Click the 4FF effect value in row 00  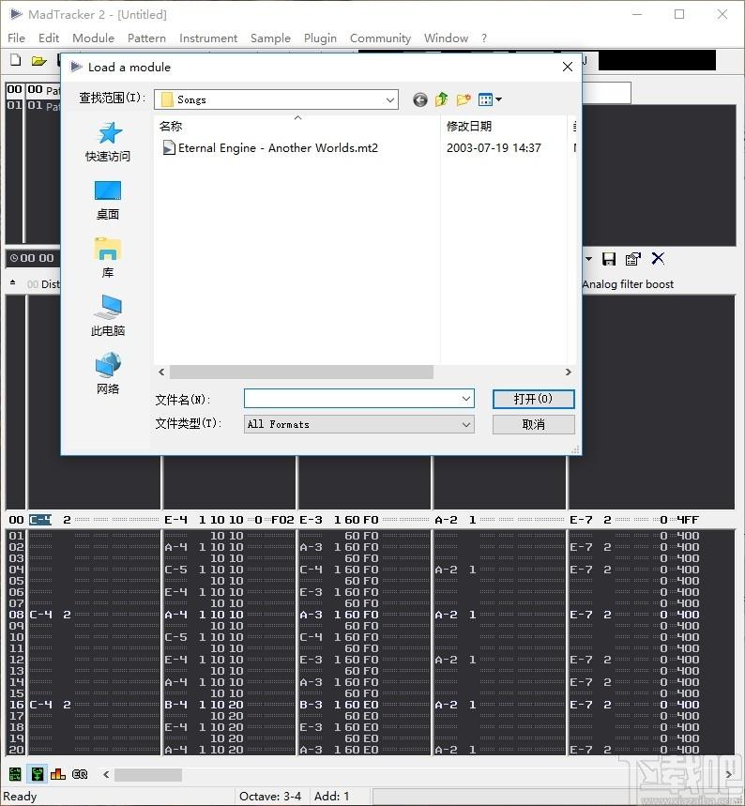tap(688, 520)
